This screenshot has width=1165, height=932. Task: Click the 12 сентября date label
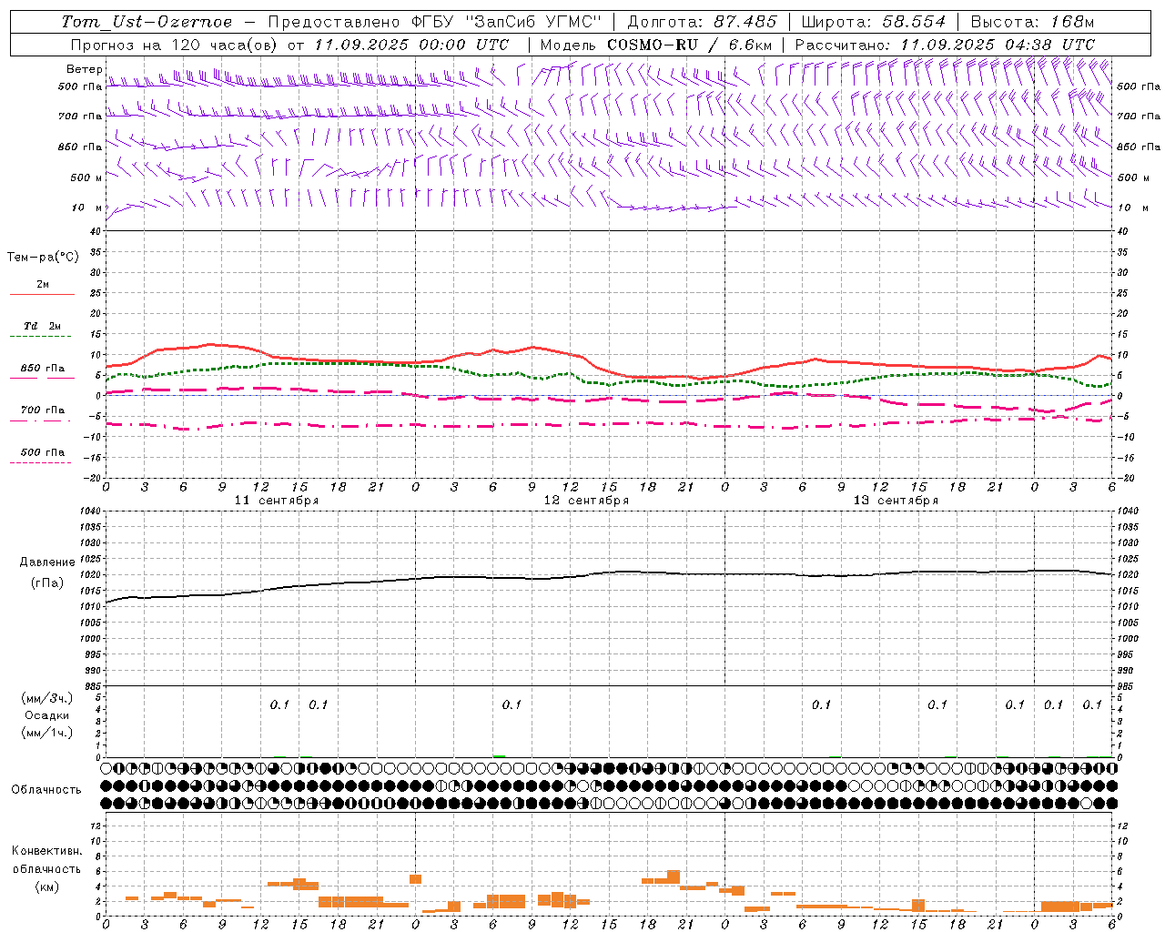coord(586,501)
